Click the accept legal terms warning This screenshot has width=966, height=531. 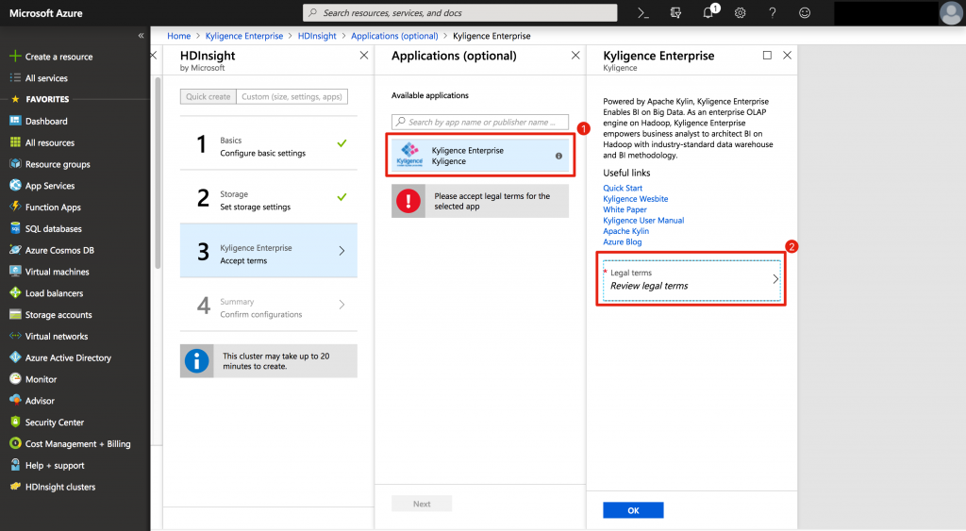click(x=480, y=201)
